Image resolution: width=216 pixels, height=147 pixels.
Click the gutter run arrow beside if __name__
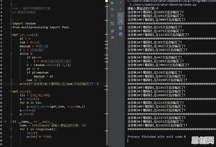pyautogui.click(x=5, y=122)
